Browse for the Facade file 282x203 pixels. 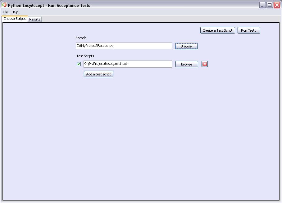tap(186, 46)
